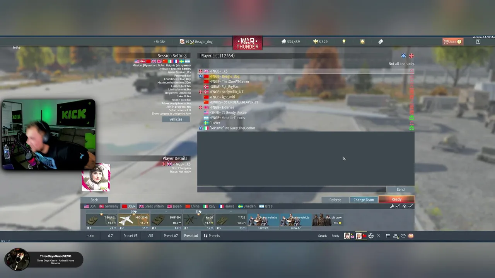
Task: Select the Preset #7 tab
Action: click(x=171, y=236)
